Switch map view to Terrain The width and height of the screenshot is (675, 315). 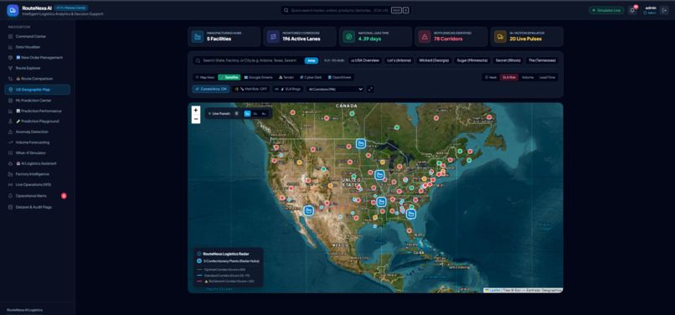pos(286,78)
